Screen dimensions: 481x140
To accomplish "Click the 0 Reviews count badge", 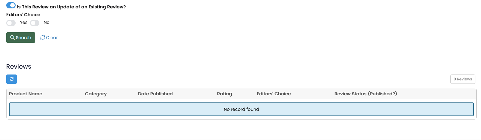I will coord(463,79).
